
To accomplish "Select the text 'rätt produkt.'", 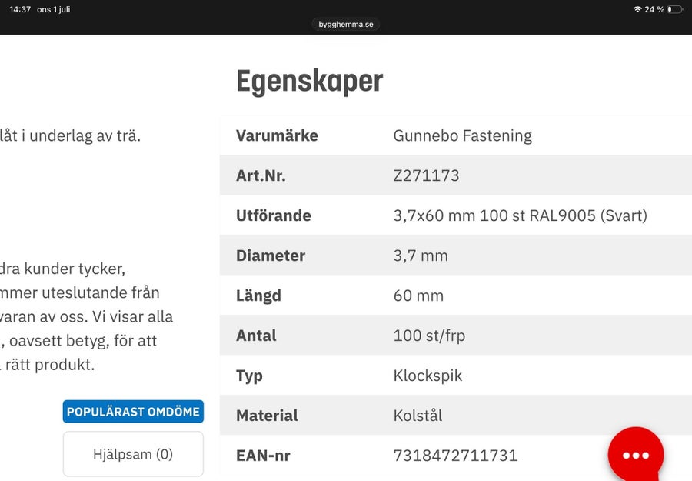I will [50, 365].
